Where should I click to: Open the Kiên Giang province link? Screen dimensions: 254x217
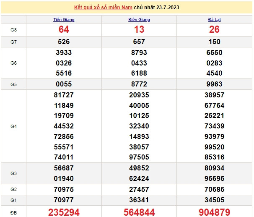(x=139, y=20)
